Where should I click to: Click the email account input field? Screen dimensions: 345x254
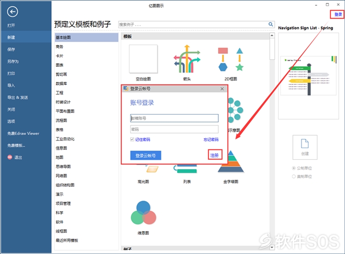(x=174, y=118)
